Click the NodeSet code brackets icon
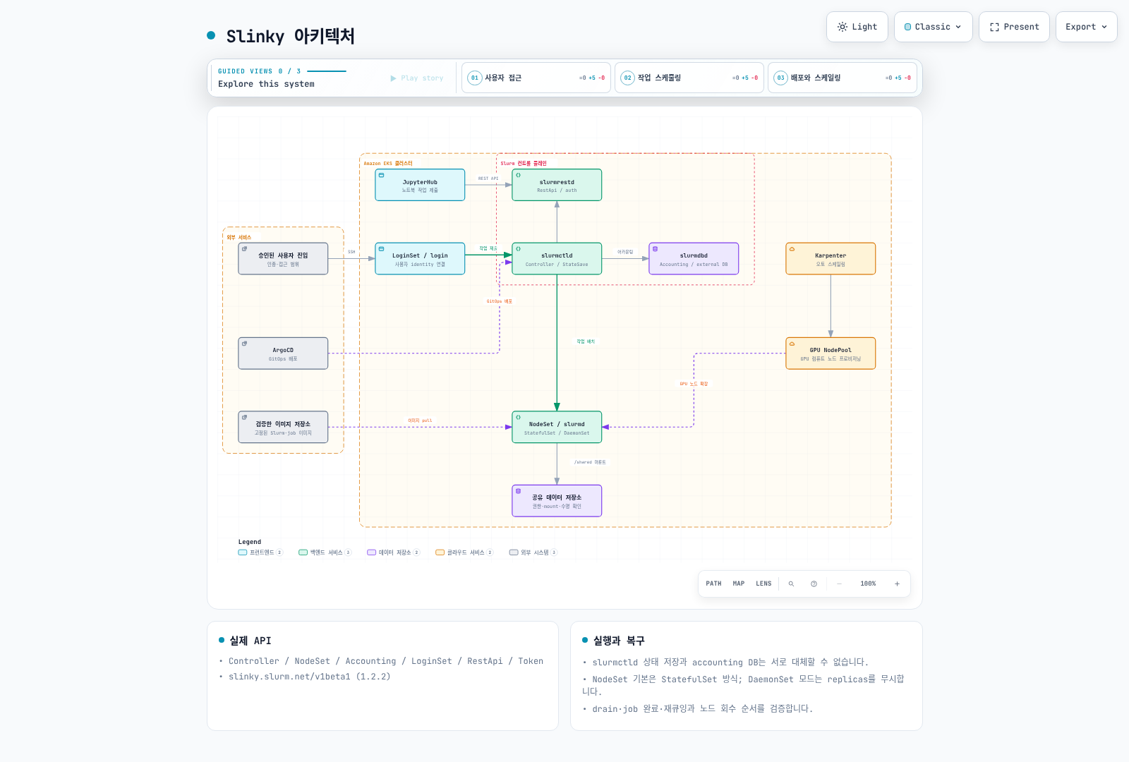This screenshot has width=1129, height=762. click(518, 417)
